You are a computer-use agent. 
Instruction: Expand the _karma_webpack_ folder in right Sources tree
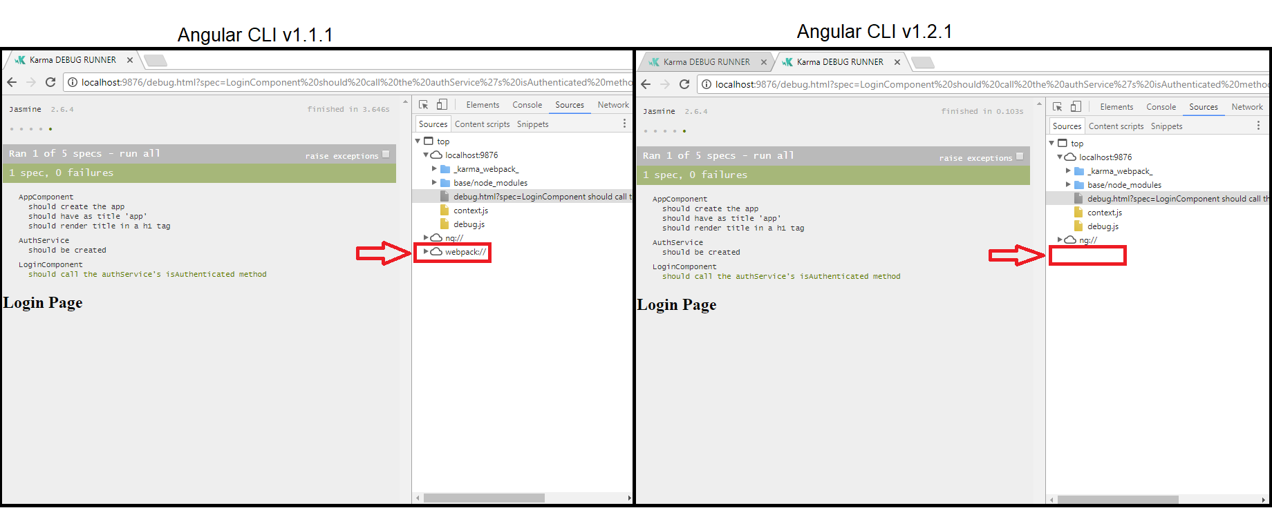click(1068, 170)
